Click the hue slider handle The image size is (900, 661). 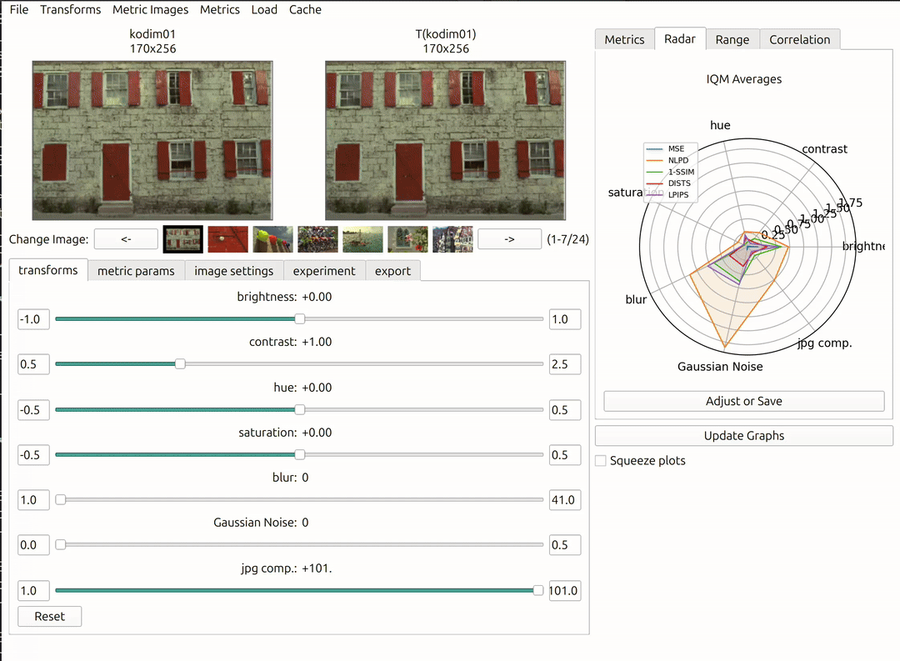(x=300, y=409)
